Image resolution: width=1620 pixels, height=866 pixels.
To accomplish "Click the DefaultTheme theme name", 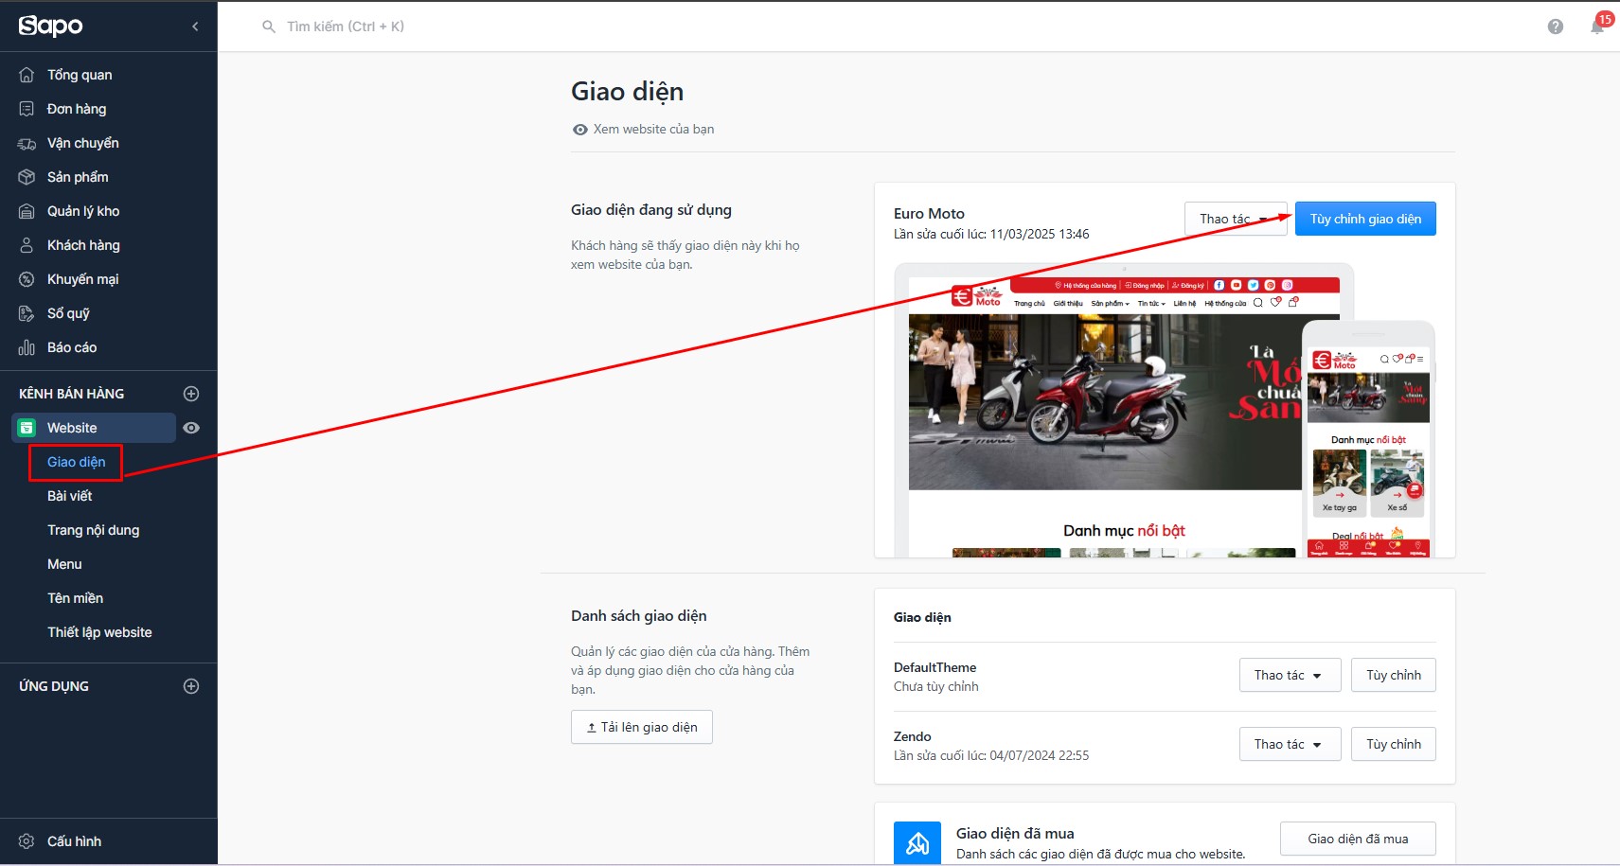I will pos(935,667).
